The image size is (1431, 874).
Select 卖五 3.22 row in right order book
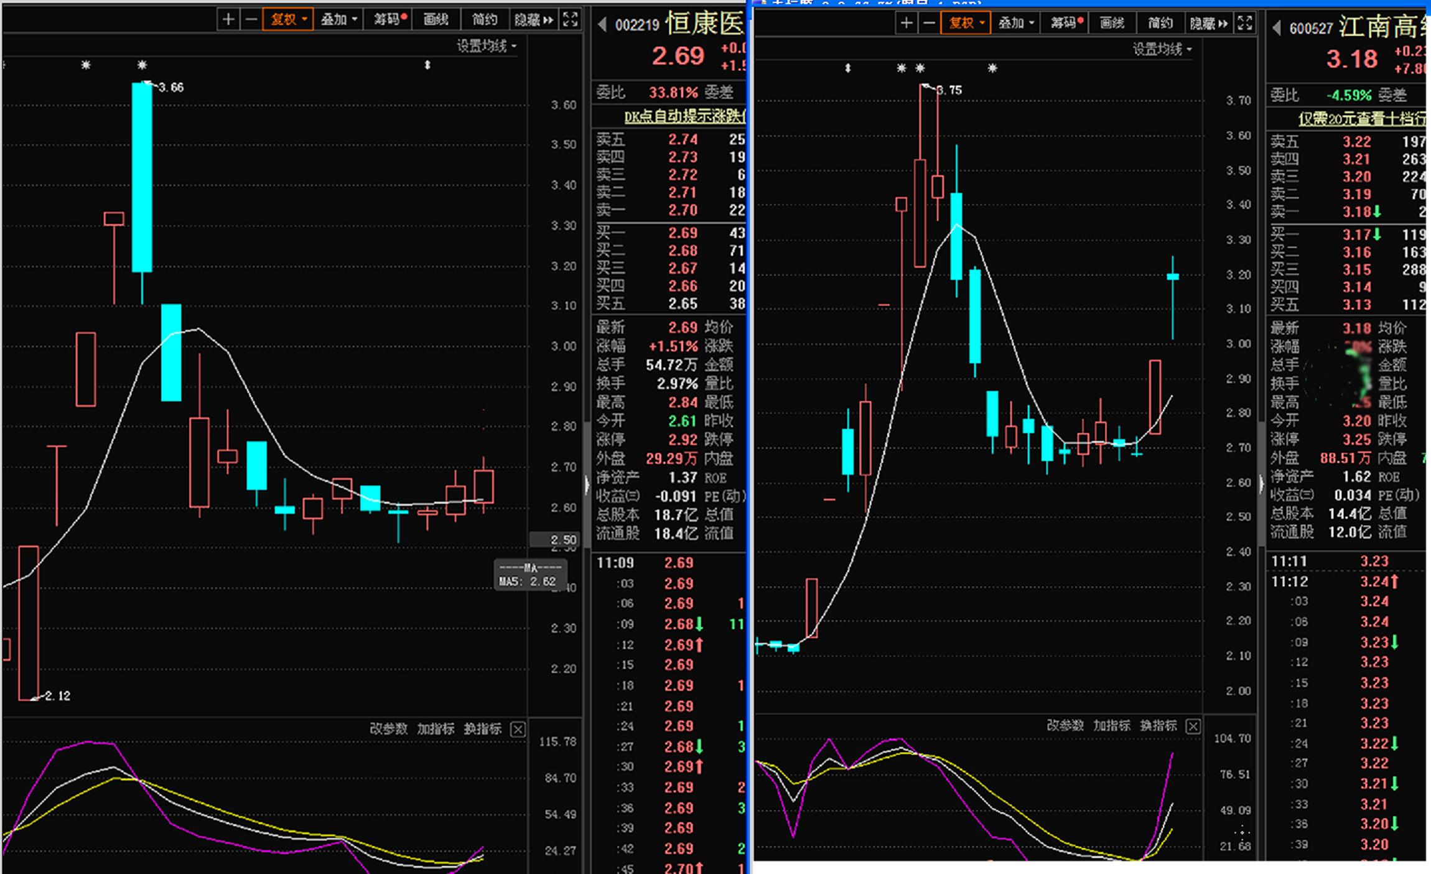pos(1347,142)
